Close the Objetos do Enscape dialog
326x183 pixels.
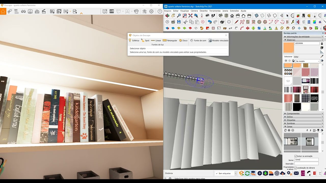pos(226,35)
